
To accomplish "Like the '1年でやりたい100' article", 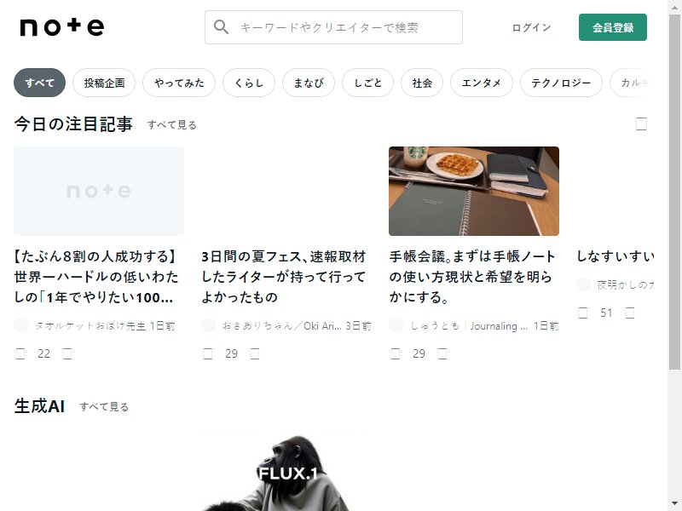I will [x=20, y=353].
